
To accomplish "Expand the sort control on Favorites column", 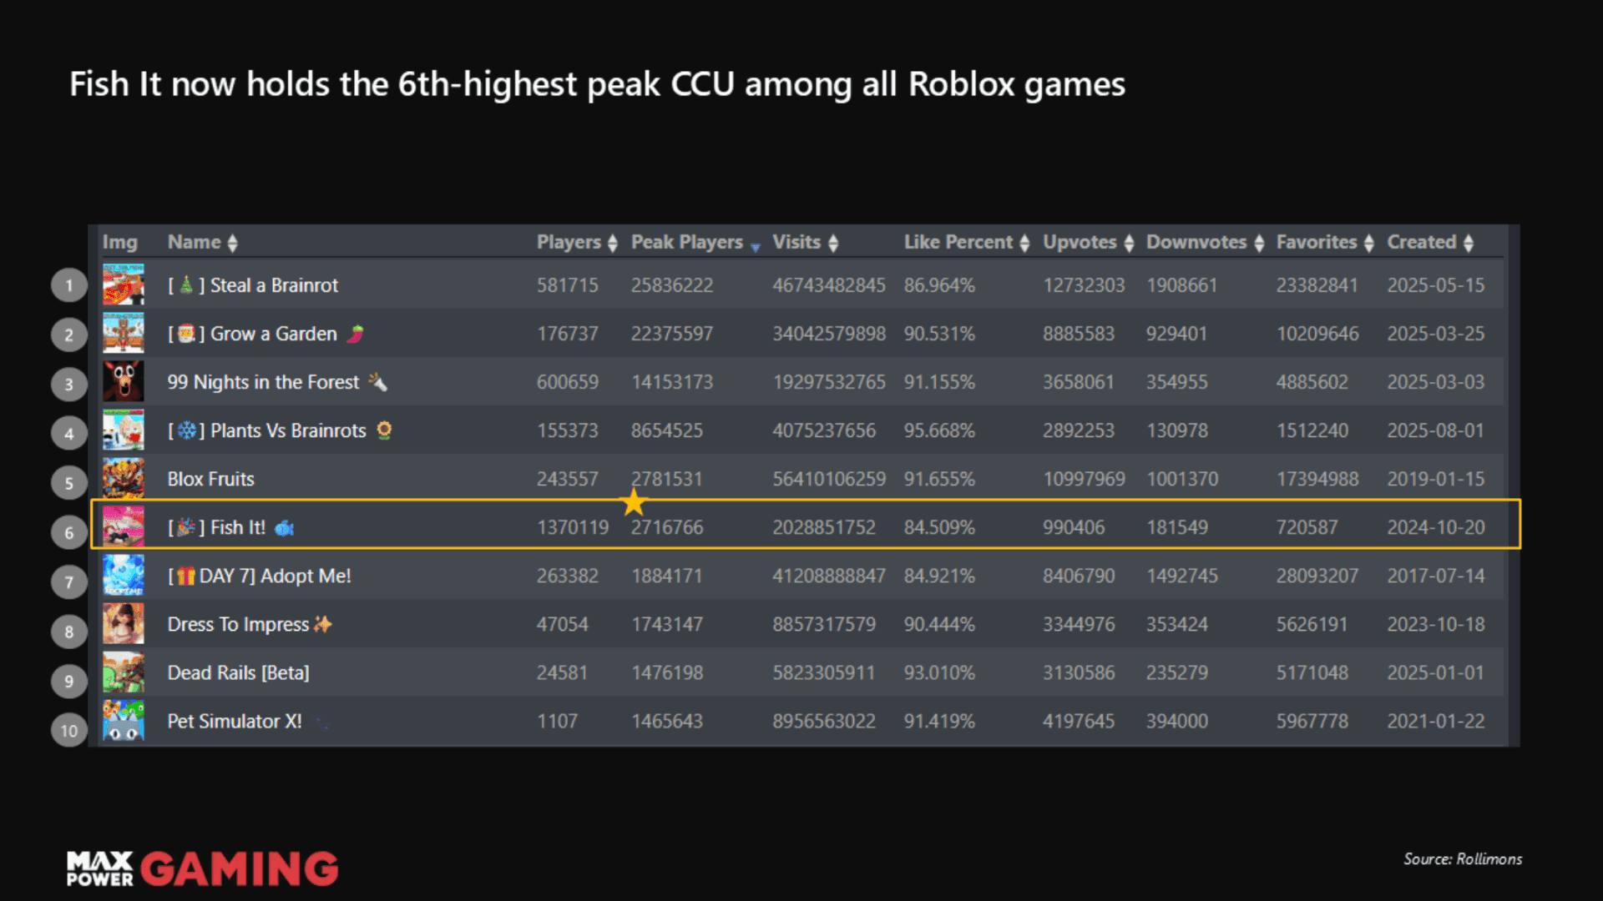I will [1369, 242].
